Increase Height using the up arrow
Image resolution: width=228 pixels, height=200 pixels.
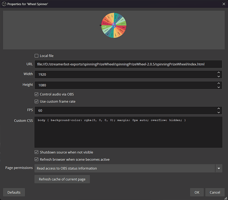tap(218, 83)
